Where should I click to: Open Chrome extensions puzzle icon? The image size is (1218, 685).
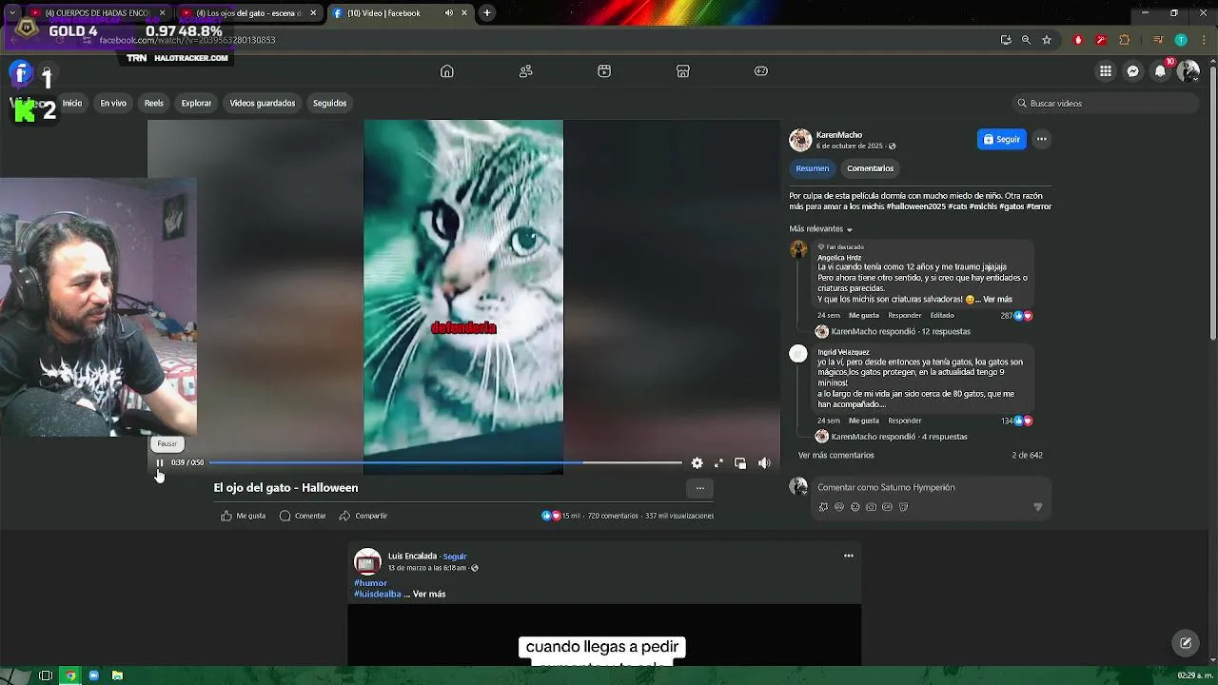click(x=1125, y=40)
